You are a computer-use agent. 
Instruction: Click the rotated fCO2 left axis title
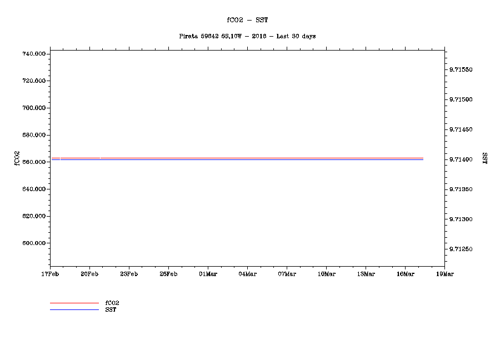[17, 158]
